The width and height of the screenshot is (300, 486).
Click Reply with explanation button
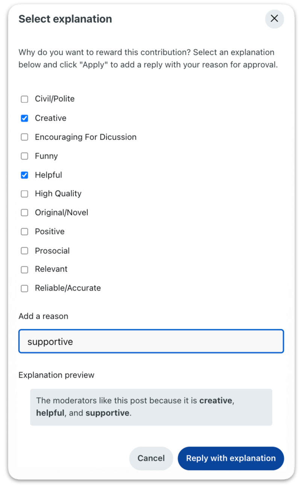pyautogui.click(x=230, y=458)
